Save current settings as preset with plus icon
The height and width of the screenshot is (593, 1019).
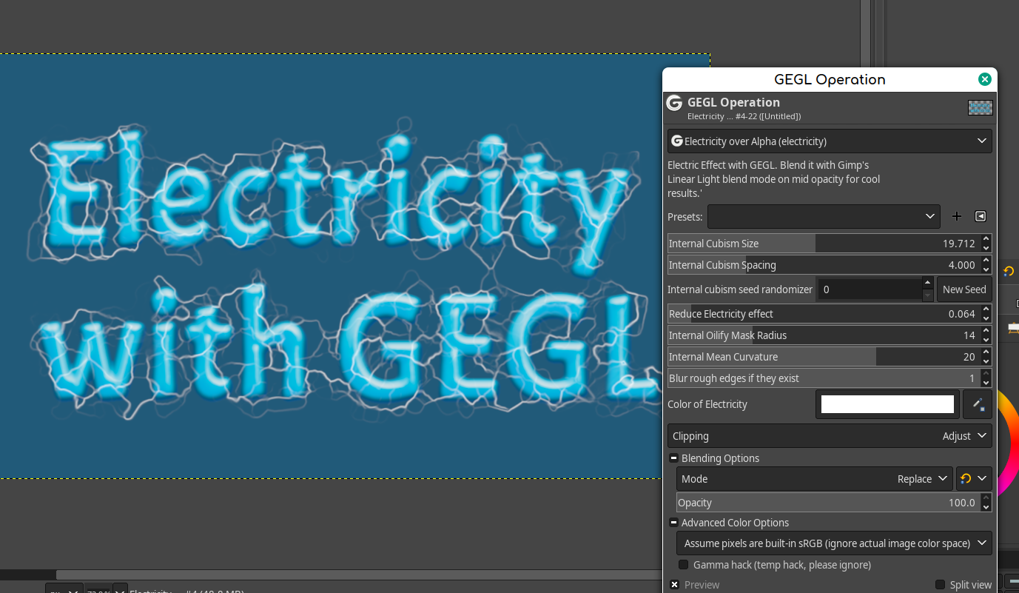pyautogui.click(x=957, y=216)
